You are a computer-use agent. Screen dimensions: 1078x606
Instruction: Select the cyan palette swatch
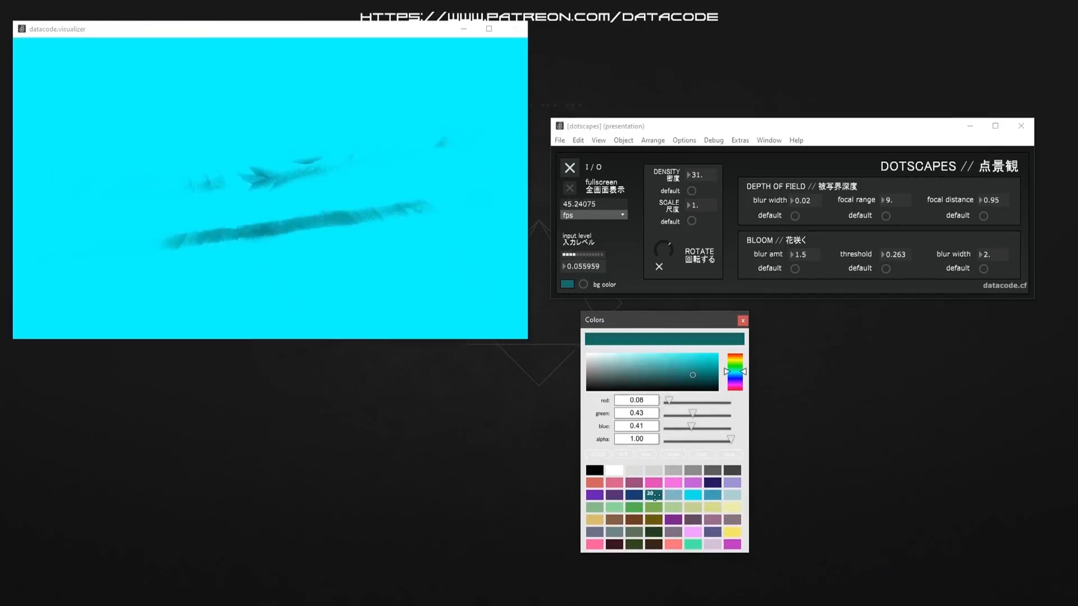[x=693, y=495]
